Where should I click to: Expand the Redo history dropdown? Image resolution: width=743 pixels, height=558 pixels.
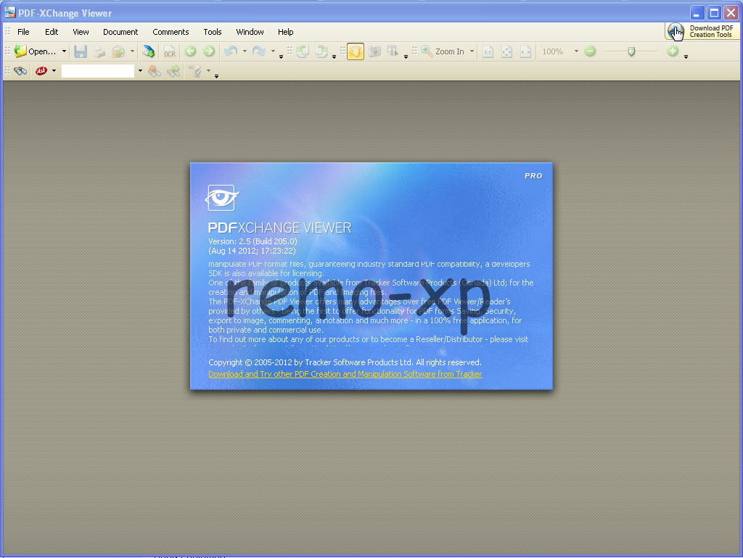(273, 51)
